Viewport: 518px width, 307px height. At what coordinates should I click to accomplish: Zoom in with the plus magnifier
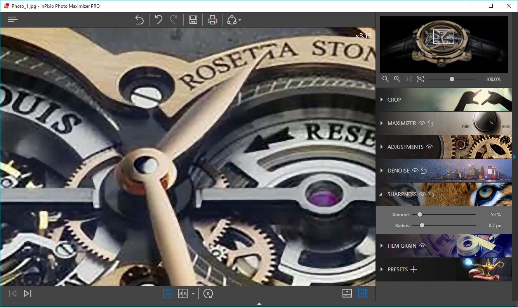point(397,79)
